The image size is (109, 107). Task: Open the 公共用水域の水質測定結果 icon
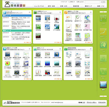[x=78, y=36]
